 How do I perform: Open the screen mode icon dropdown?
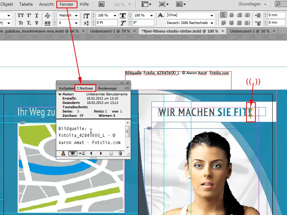pos(164,4)
